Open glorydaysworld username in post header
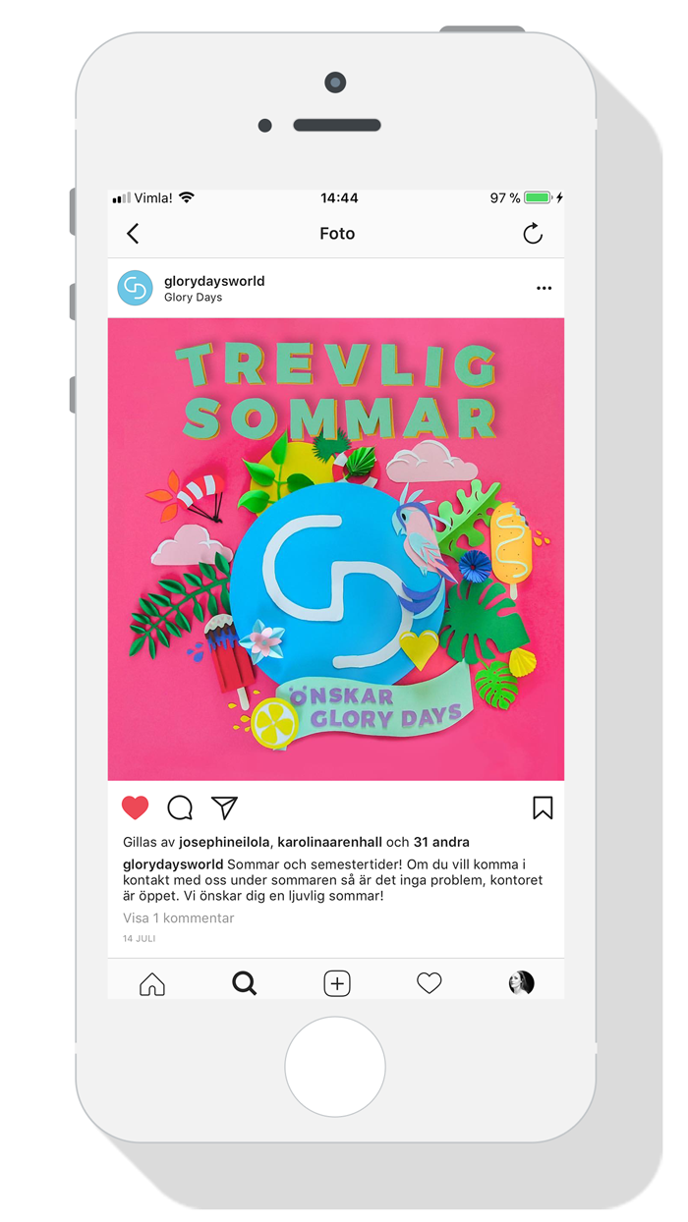Image resolution: width=688 pixels, height=1222 pixels. [214, 281]
